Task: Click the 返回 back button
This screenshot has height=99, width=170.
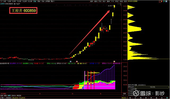Action: 125,1
